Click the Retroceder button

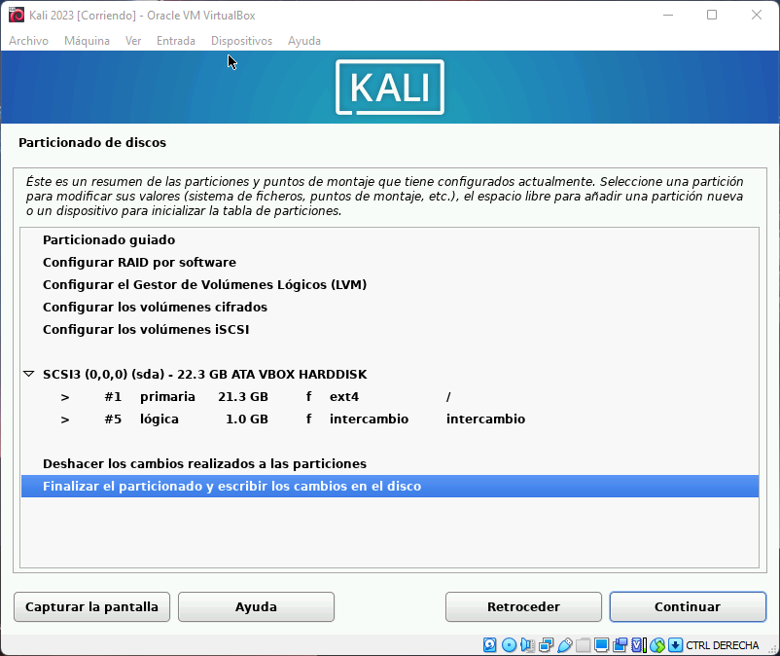pyautogui.click(x=523, y=606)
